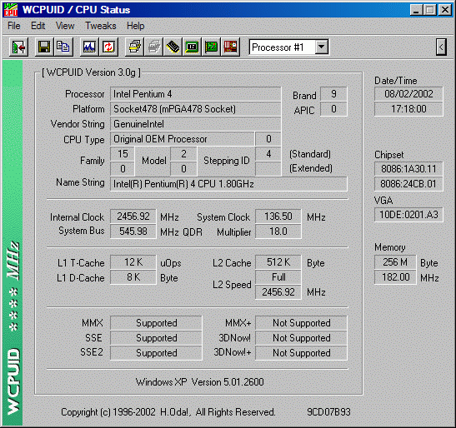456x428 pixels.
Task: Click the 'GenuineIntel' vendor string value
Action: pos(195,124)
